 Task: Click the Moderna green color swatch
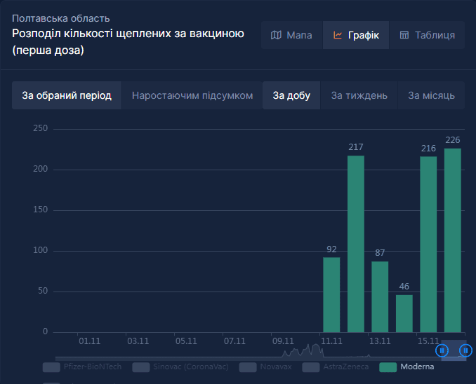click(388, 367)
